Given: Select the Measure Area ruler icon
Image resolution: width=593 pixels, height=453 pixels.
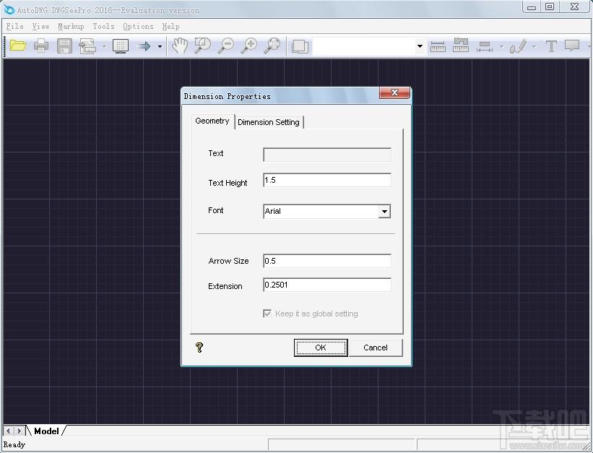Looking at the screenshot, I should coord(461,46).
